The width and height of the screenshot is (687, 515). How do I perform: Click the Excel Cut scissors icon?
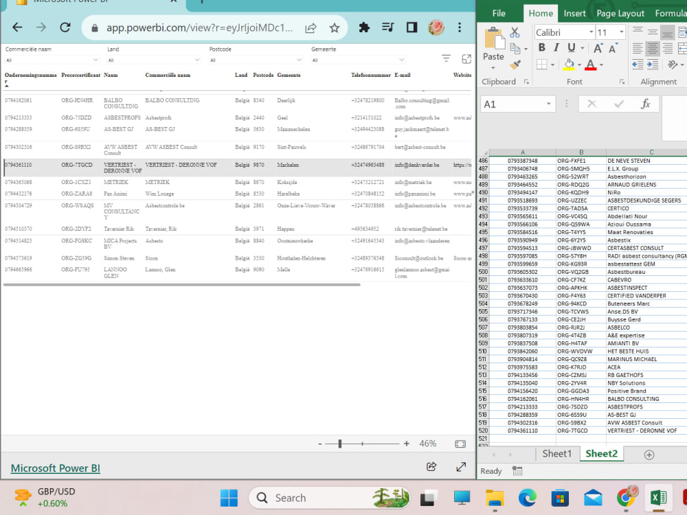[x=515, y=32]
